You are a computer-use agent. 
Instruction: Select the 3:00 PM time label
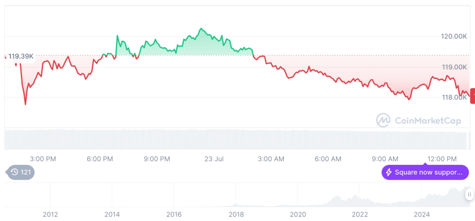coord(43,159)
